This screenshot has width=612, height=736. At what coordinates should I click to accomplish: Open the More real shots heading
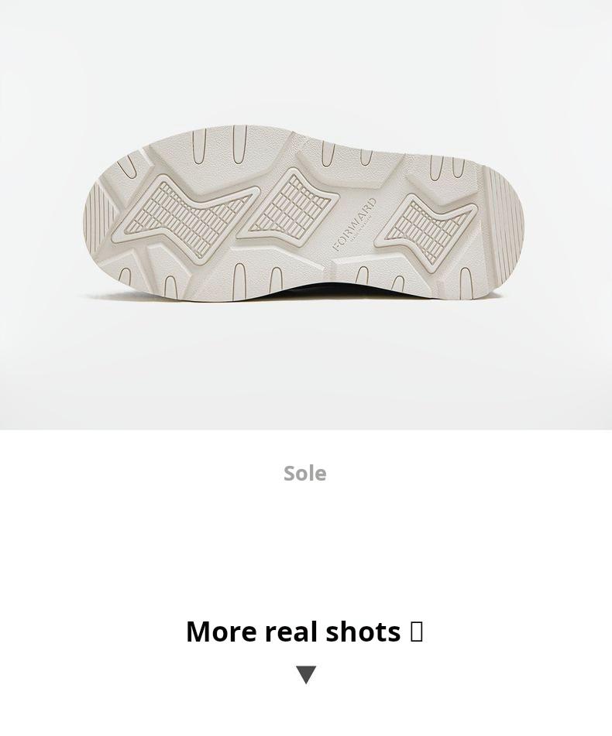pyautogui.click(x=304, y=632)
